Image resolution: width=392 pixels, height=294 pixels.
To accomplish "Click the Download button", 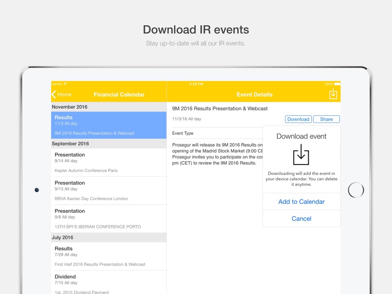I will point(298,119).
